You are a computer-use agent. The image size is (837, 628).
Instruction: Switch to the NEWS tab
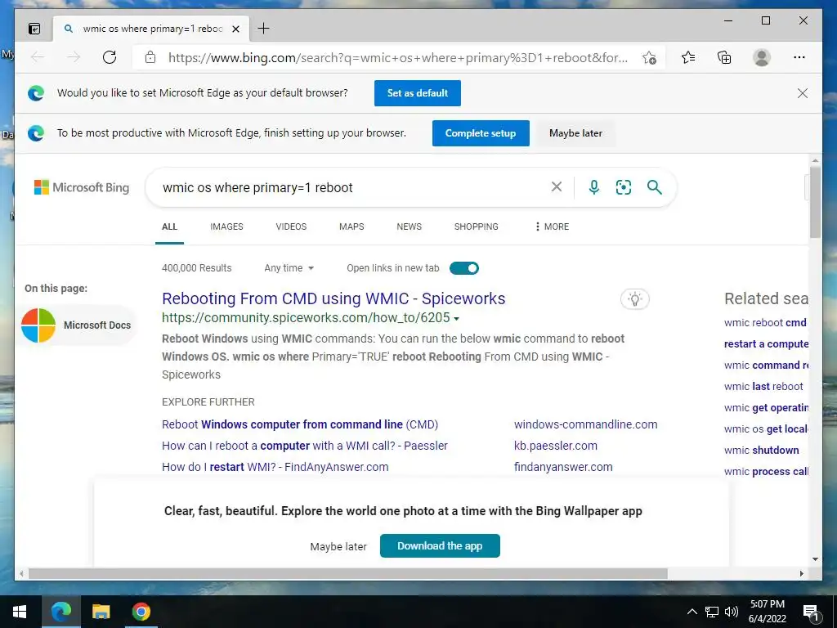409,227
